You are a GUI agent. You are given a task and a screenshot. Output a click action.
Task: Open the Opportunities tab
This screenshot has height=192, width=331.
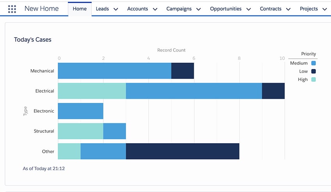click(226, 9)
